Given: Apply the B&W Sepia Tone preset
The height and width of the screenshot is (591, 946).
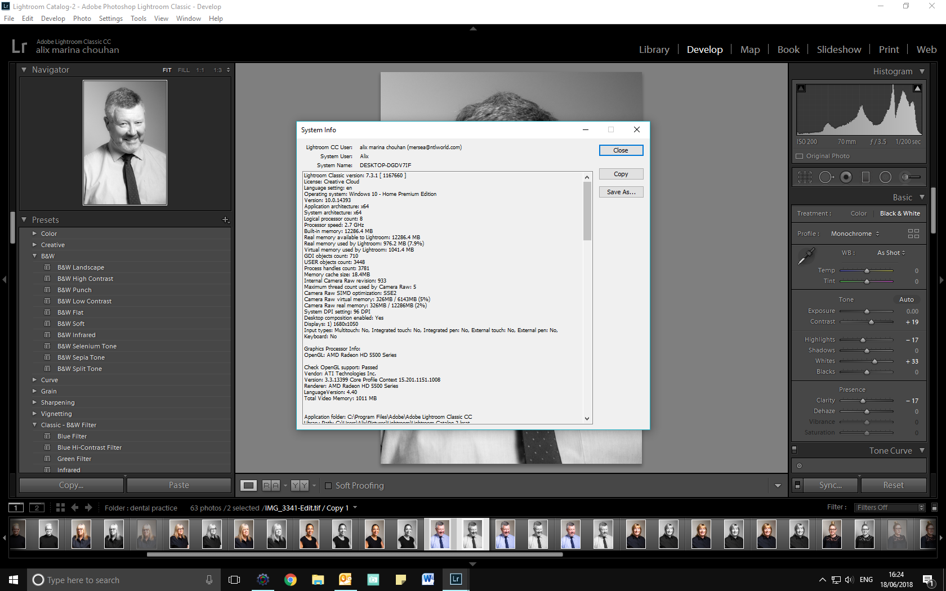Looking at the screenshot, I should 81,357.
